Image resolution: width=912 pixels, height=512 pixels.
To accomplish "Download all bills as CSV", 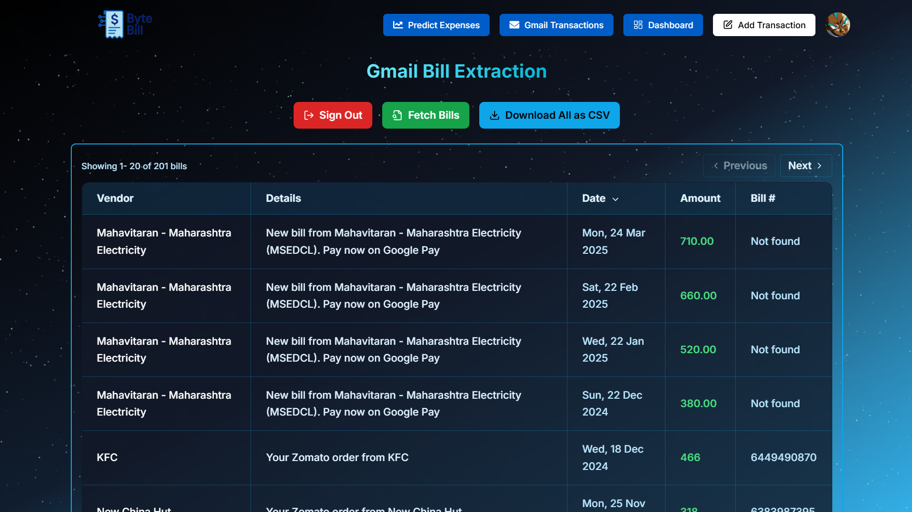I will [550, 115].
